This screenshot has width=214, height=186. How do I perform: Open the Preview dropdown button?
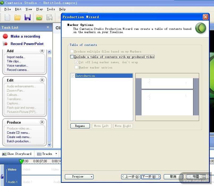click(79, 177)
